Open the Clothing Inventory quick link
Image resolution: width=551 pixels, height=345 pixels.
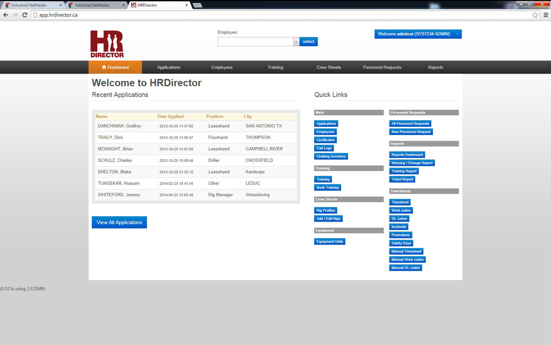point(331,157)
